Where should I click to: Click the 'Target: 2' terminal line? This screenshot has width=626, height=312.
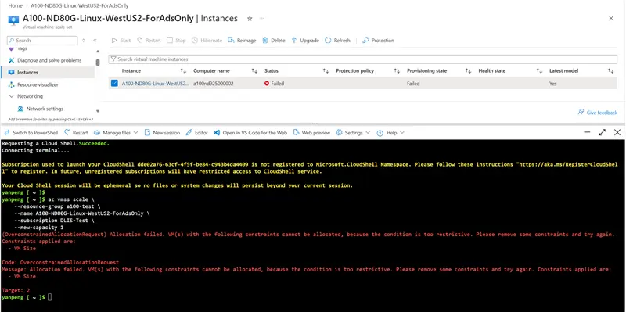[16, 290]
